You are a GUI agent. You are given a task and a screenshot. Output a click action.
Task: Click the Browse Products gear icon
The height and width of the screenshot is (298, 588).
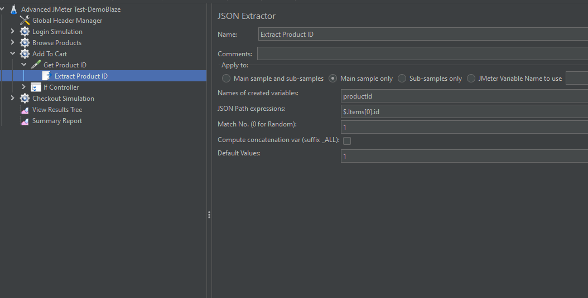click(x=25, y=43)
